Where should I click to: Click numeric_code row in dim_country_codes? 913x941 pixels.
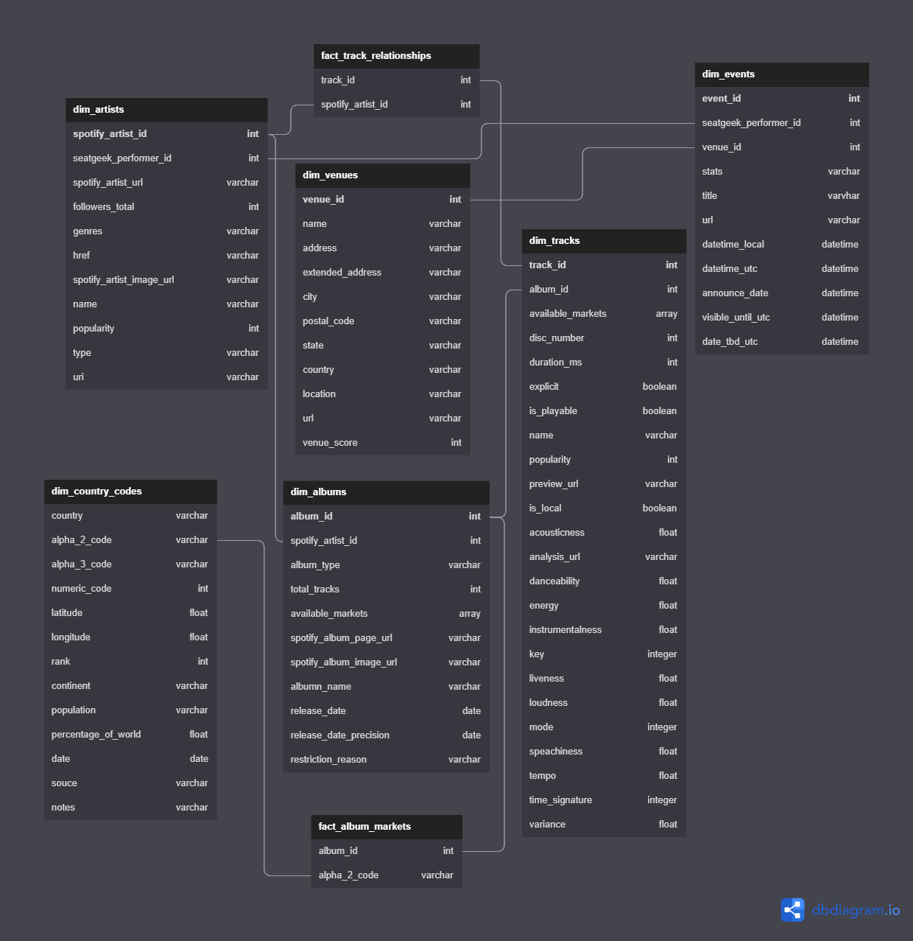tap(130, 589)
